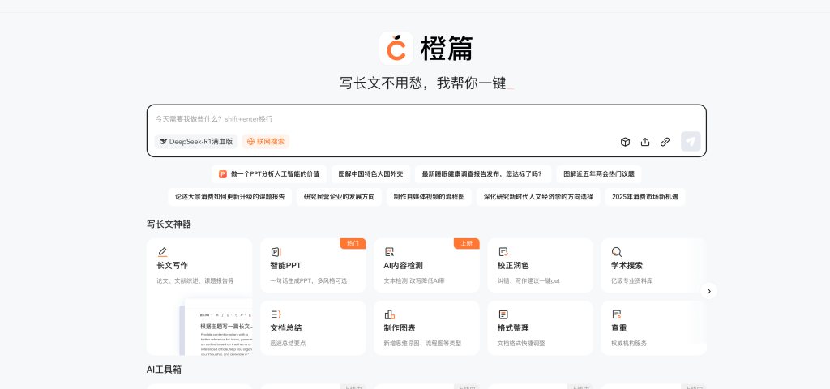Click the upload file icon in input box
This screenshot has height=389, width=830.
click(x=645, y=142)
